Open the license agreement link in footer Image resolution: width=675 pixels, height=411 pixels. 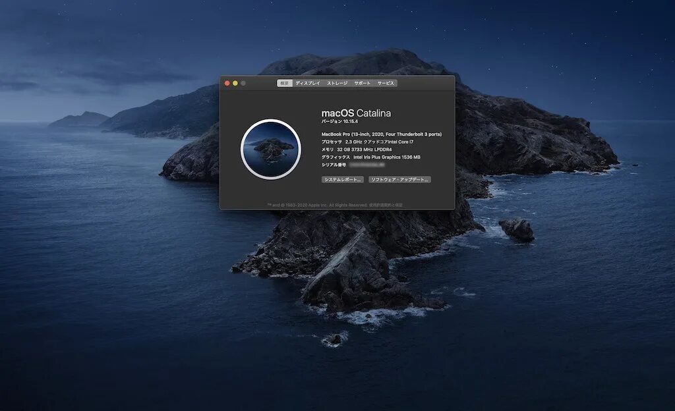point(386,205)
